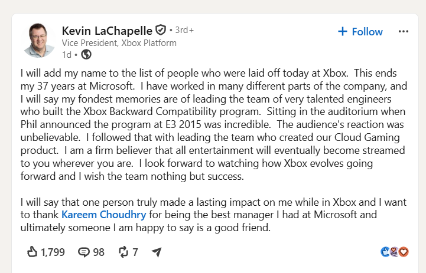Click the repost arrows icon
Image resolution: width=426 pixels, height=273 pixels.
(x=123, y=252)
